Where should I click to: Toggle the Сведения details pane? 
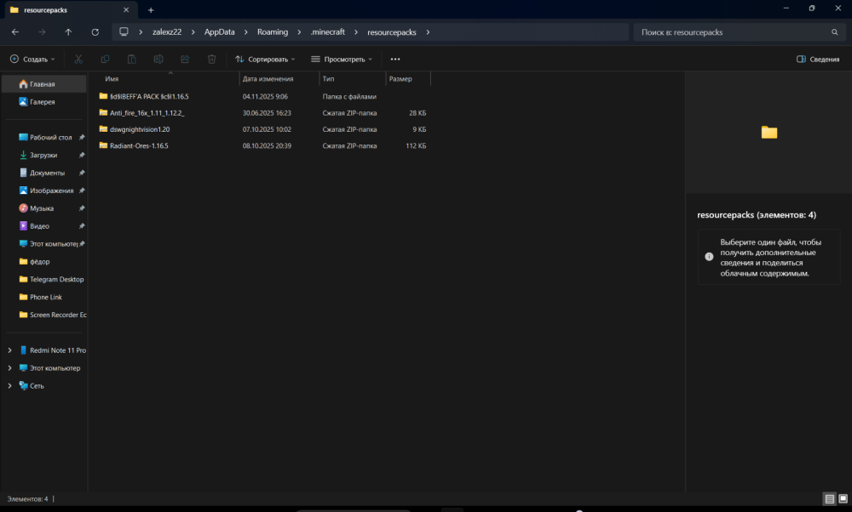[x=818, y=60]
